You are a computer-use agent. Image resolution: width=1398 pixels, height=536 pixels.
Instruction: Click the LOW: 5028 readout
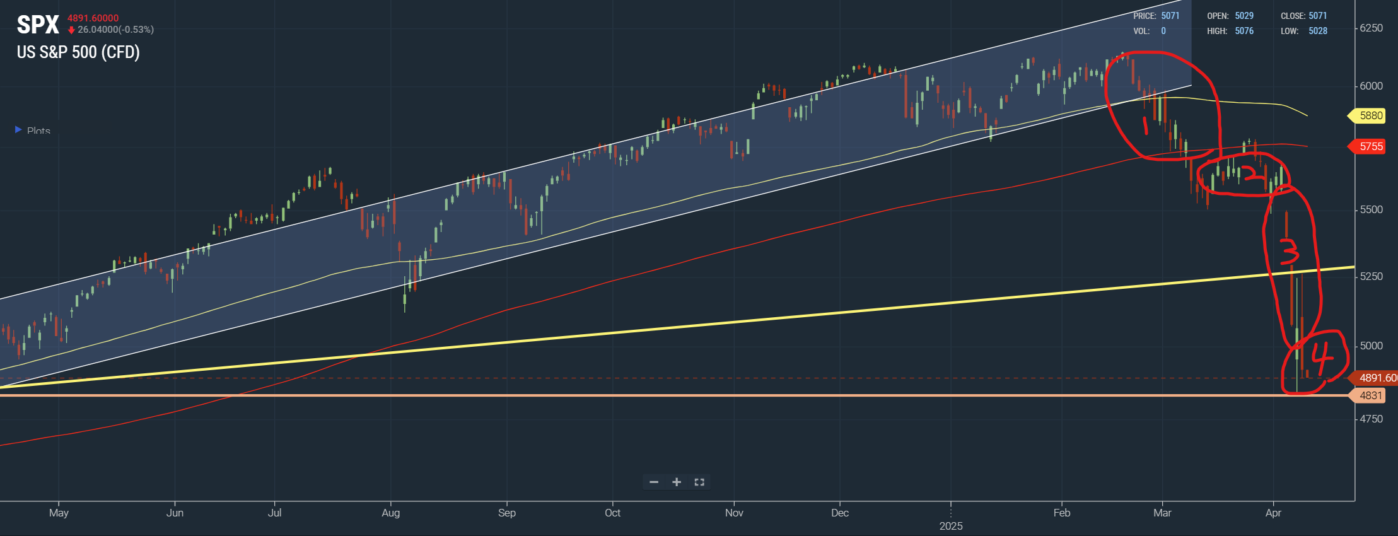1304,31
